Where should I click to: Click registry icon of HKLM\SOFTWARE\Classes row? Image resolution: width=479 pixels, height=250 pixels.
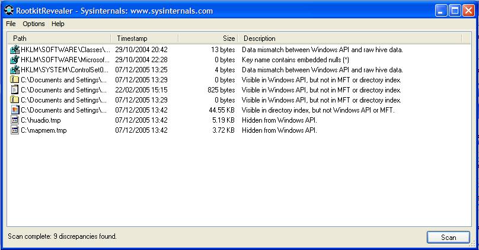click(x=15, y=49)
